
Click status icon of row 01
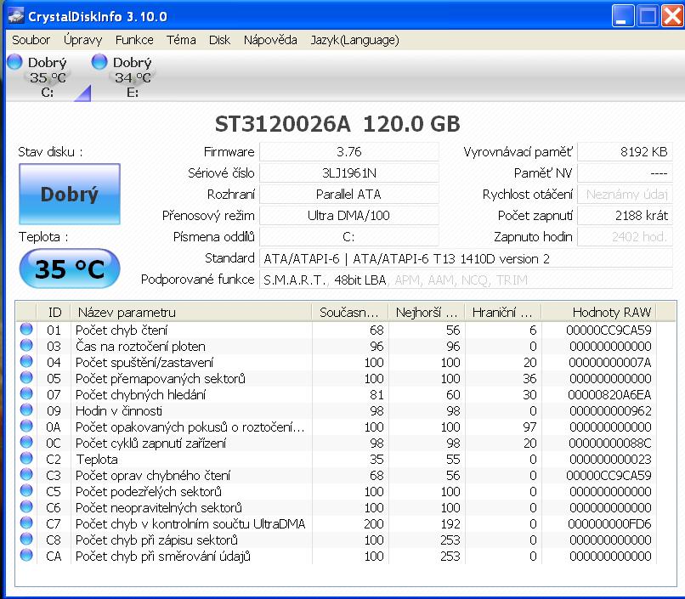pos(26,329)
